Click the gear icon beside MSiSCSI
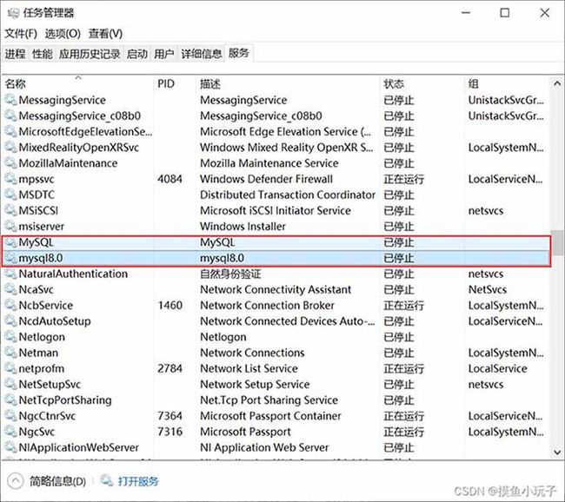This screenshot has width=565, height=502. pyautogui.click(x=10, y=210)
